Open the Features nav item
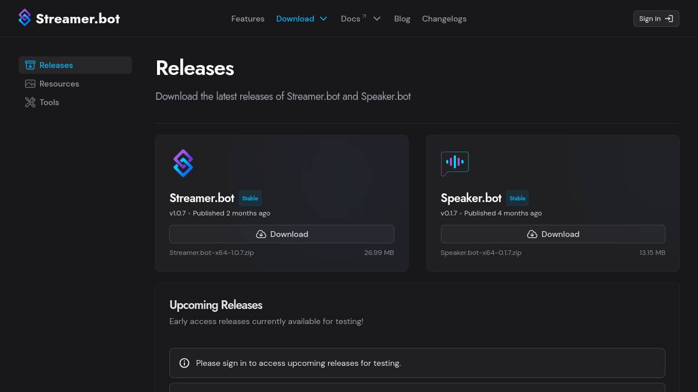The image size is (698, 392). [248, 19]
